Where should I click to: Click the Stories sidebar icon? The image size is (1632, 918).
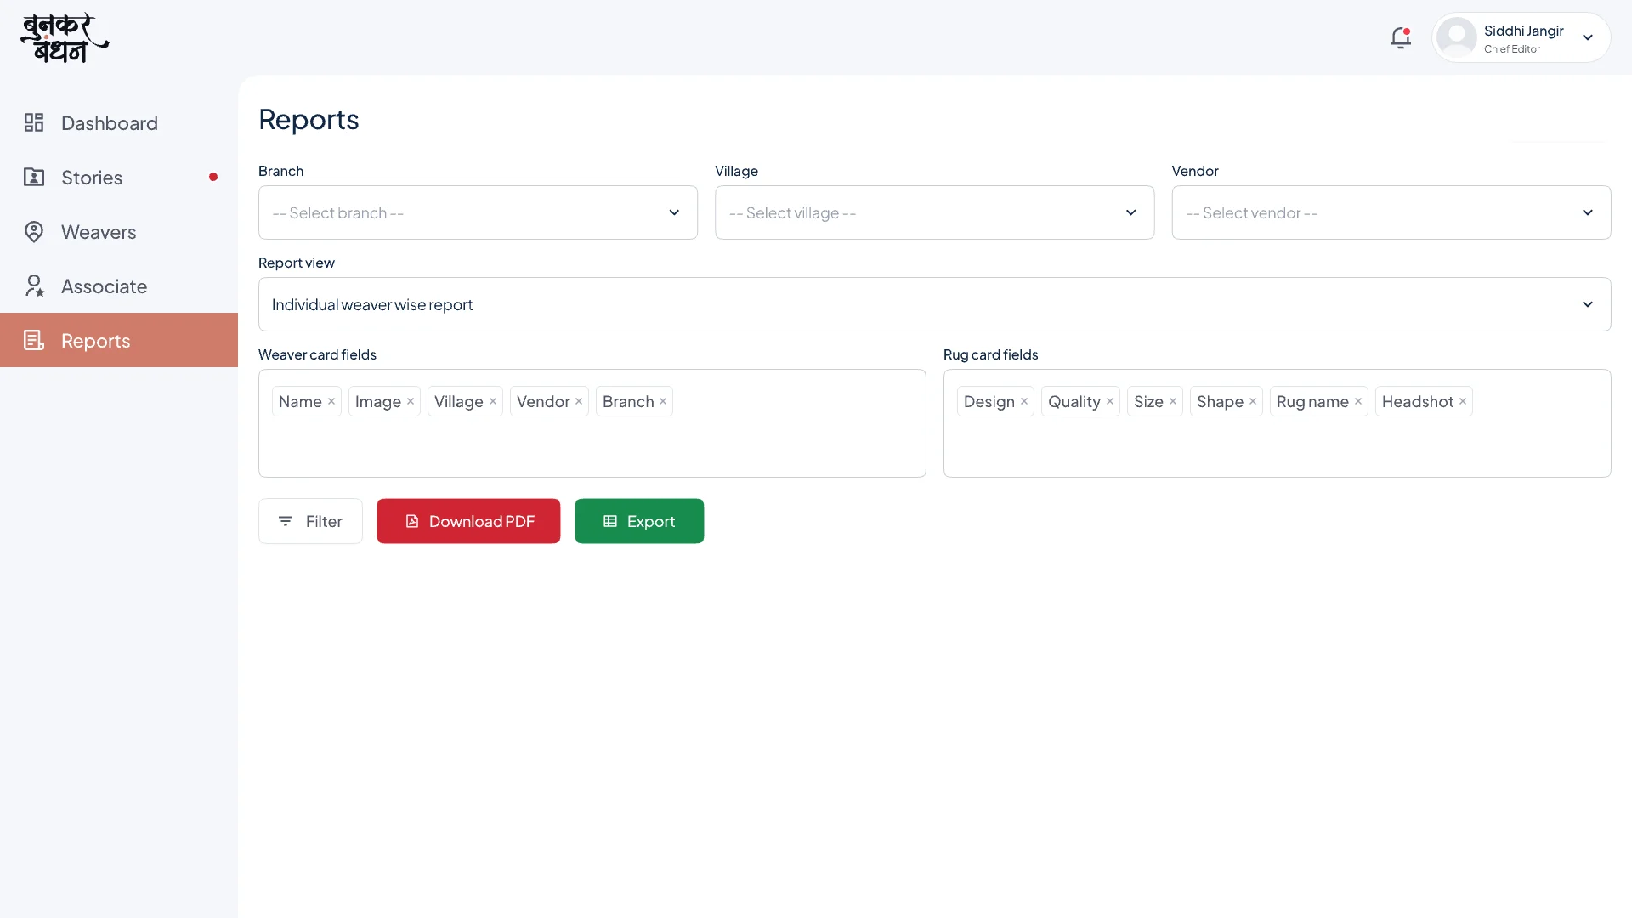[x=34, y=178]
